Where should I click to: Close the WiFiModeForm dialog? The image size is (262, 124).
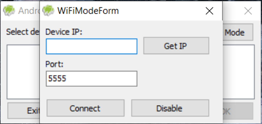(x=210, y=11)
